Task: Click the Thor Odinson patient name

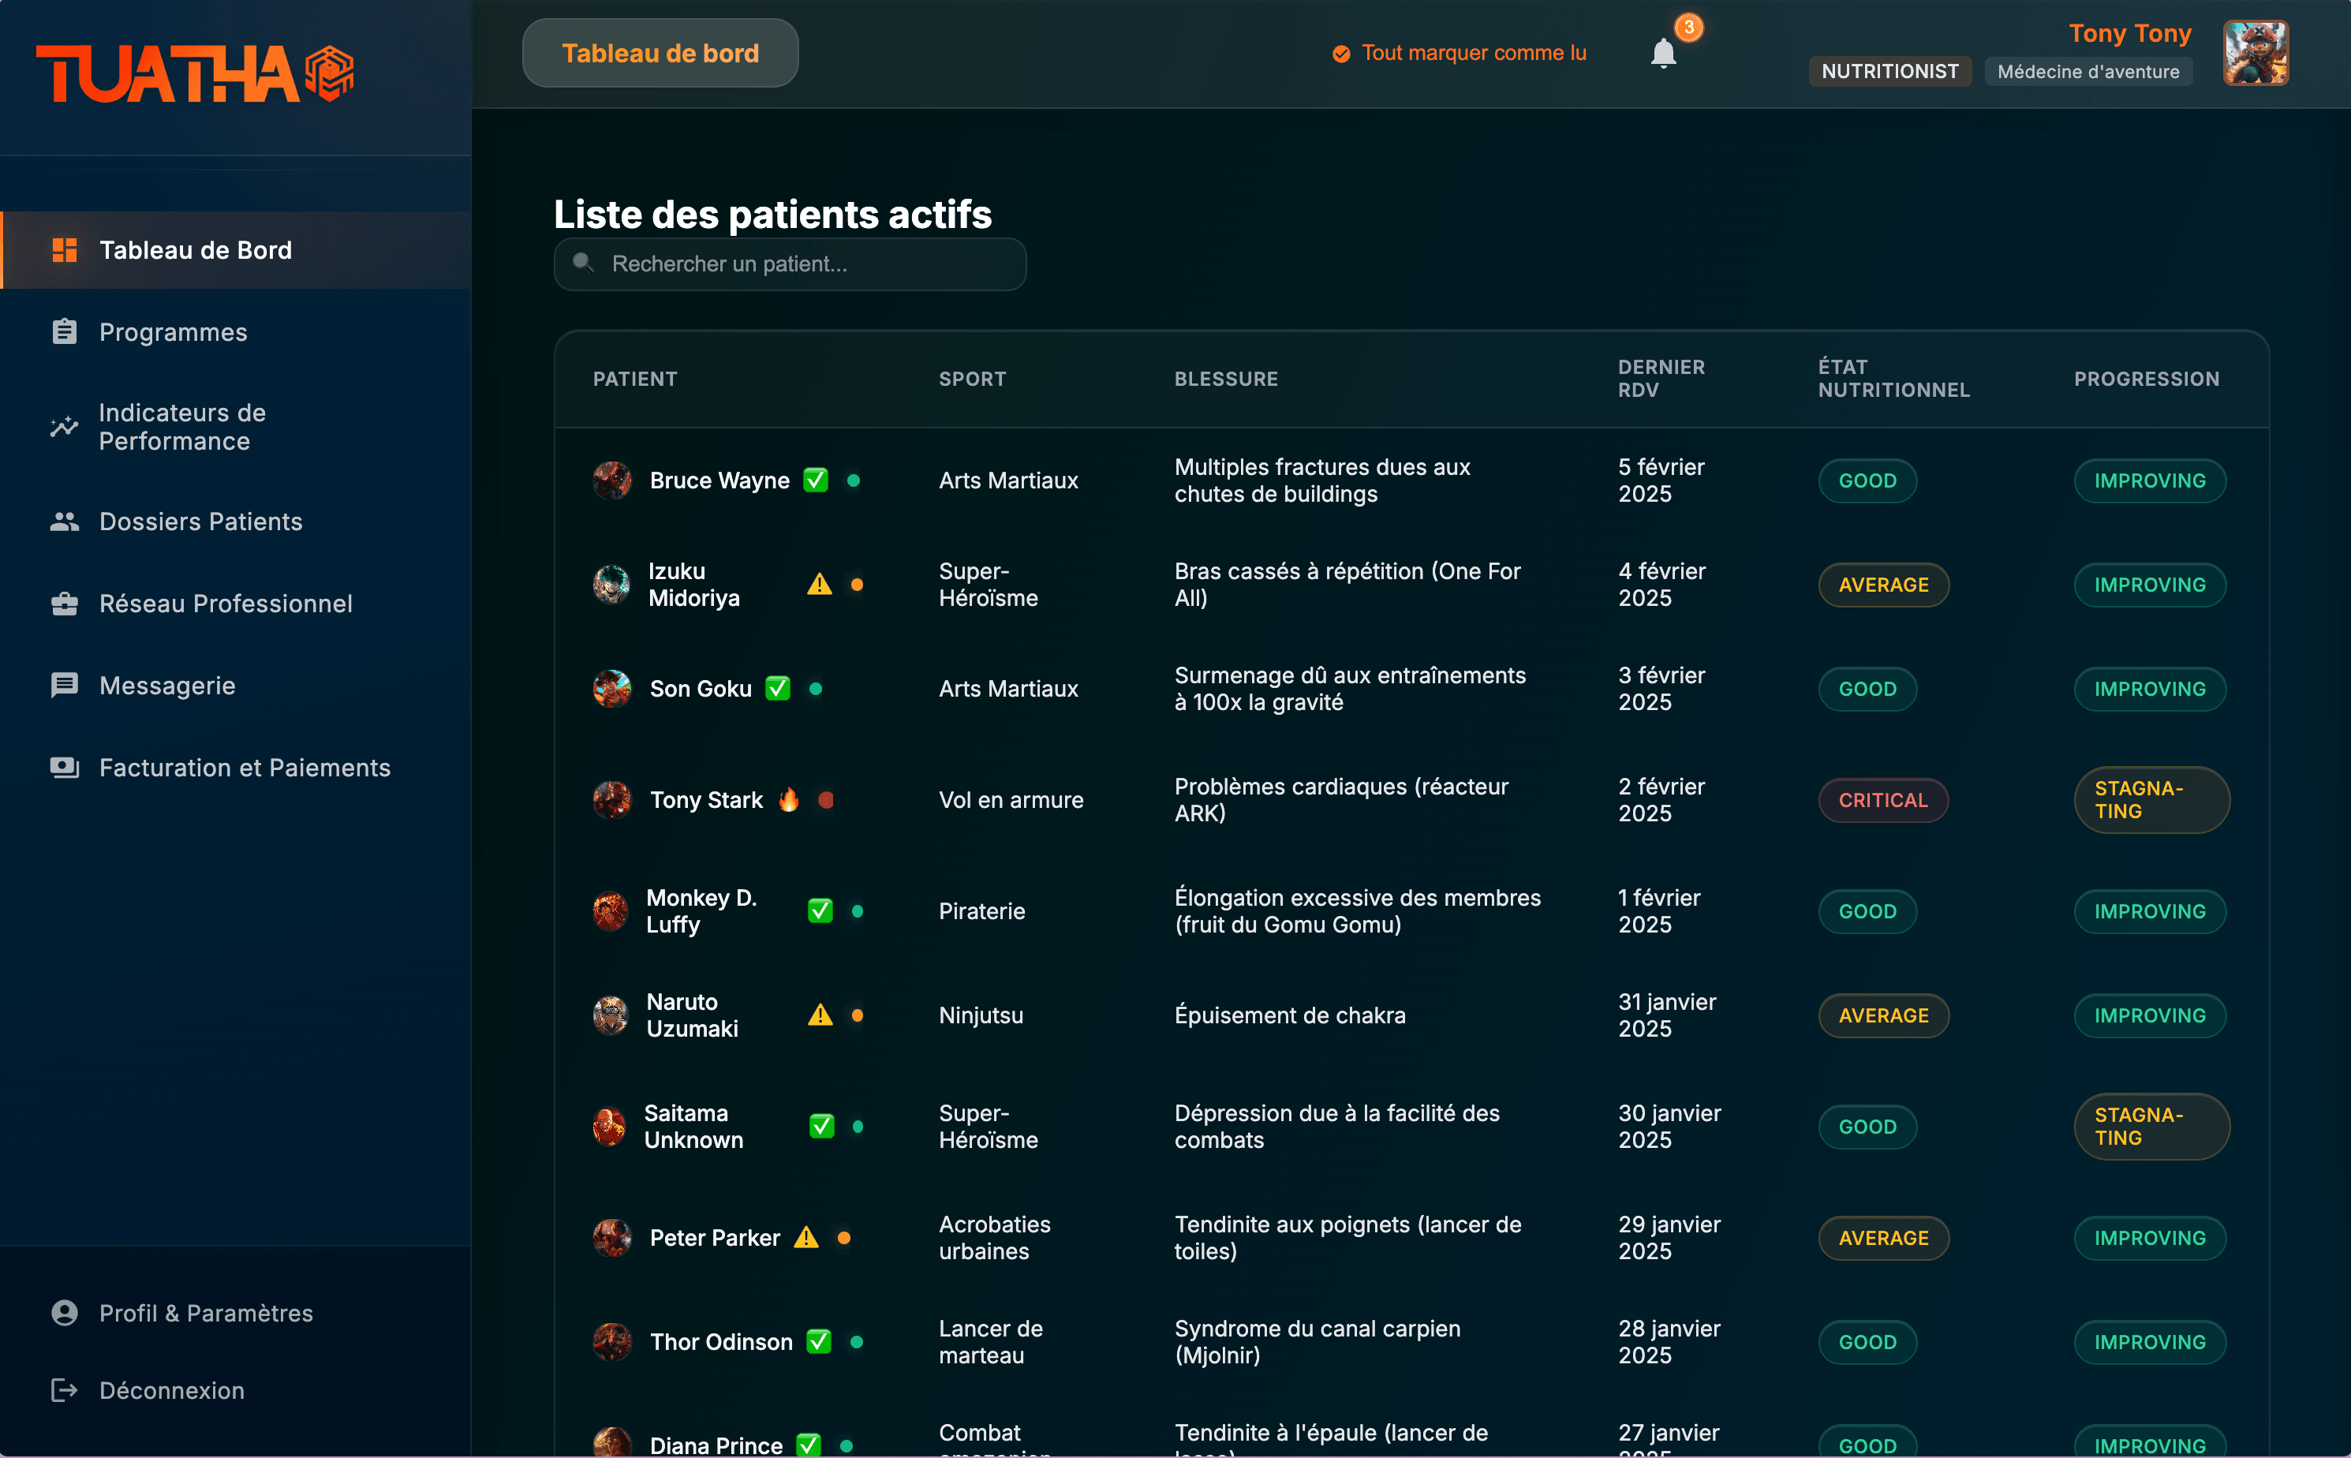Action: (x=721, y=1341)
